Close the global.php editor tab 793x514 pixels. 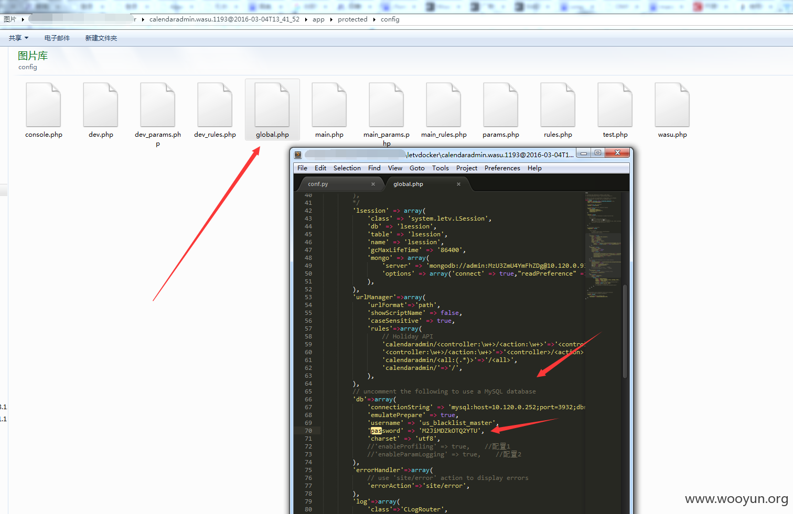[x=458, y=184]
